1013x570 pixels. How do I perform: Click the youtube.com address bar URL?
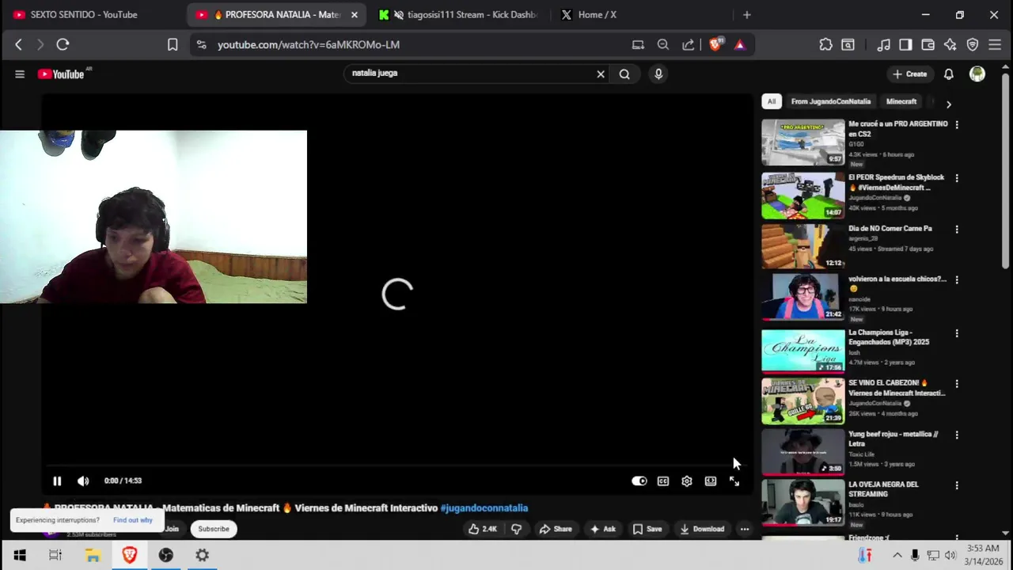(309, 44)
